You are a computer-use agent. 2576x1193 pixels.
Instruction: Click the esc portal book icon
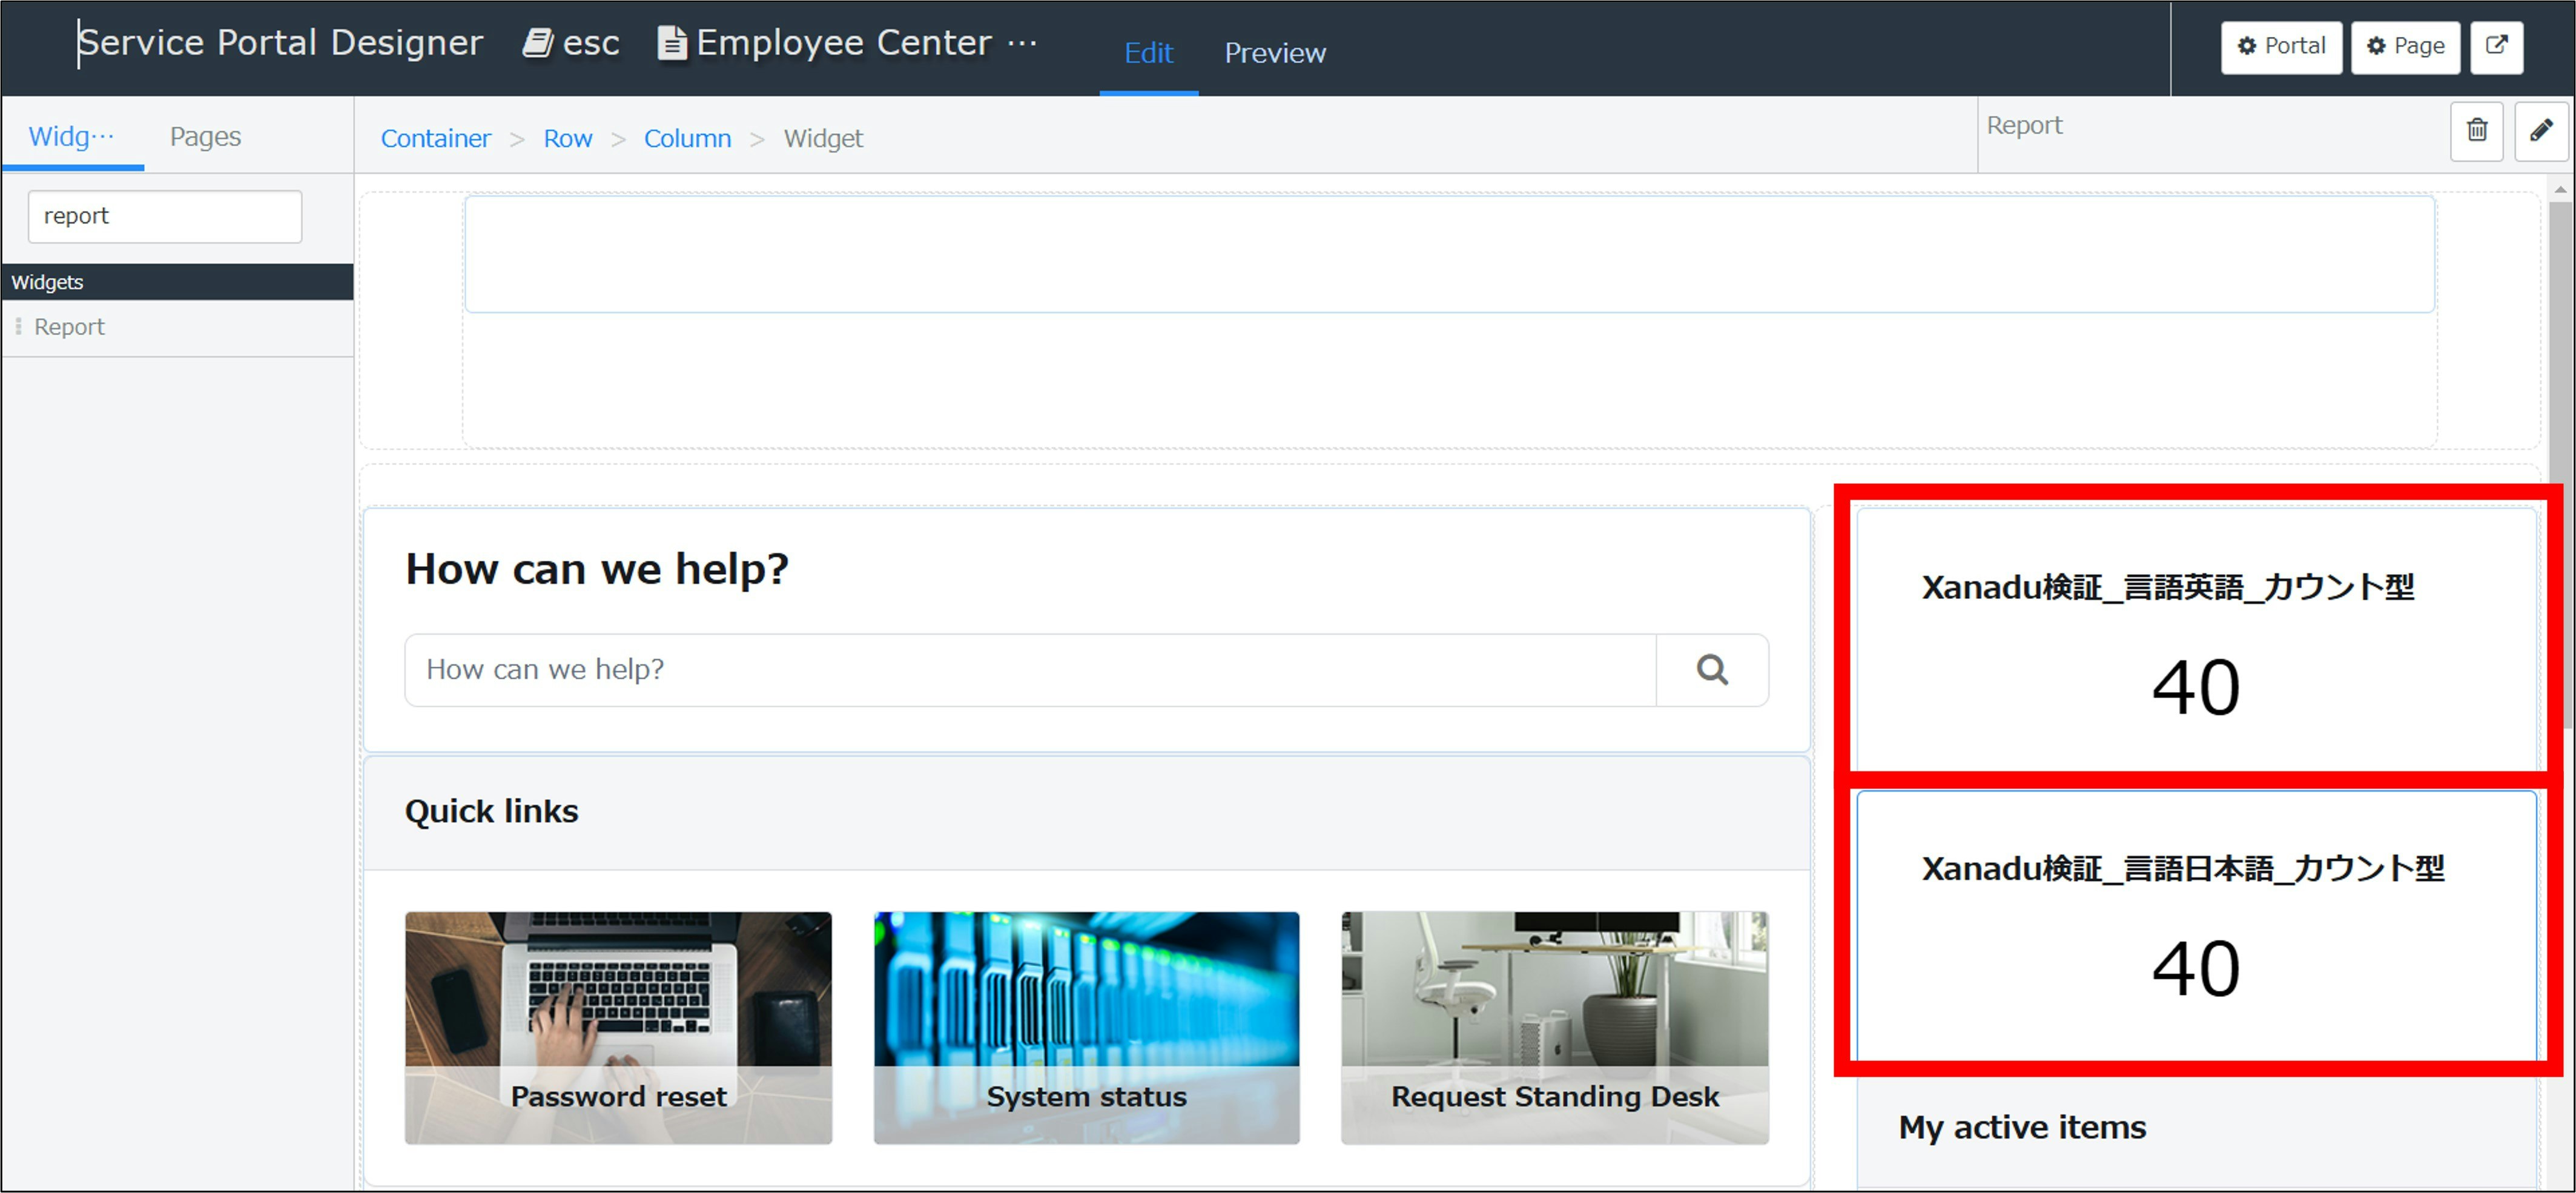click(537, 43)
